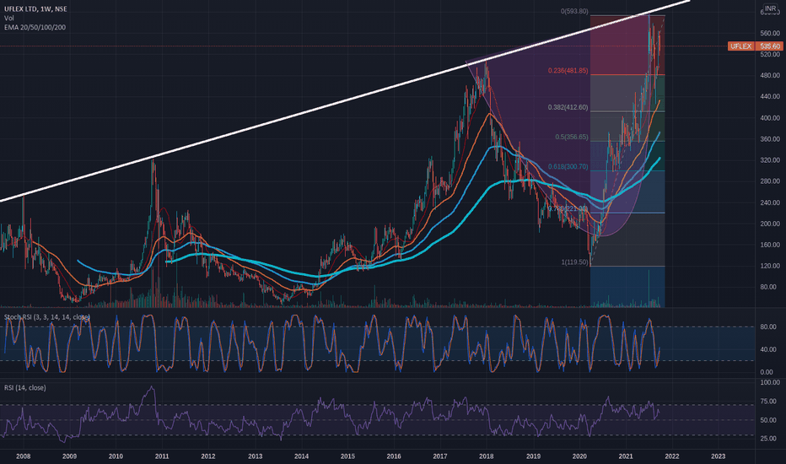
Task: Click the 2014 year label on time axis
Action: (x=301, y=456)
